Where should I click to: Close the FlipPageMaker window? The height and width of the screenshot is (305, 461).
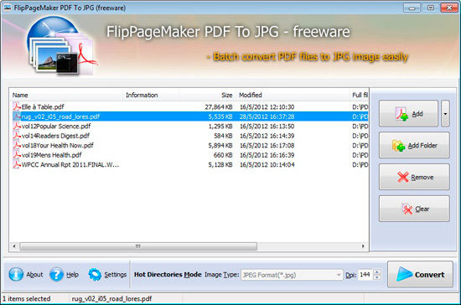coord(449,8)
